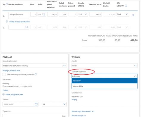Edit product name field usługa doradcza

[x=19, y=16]
